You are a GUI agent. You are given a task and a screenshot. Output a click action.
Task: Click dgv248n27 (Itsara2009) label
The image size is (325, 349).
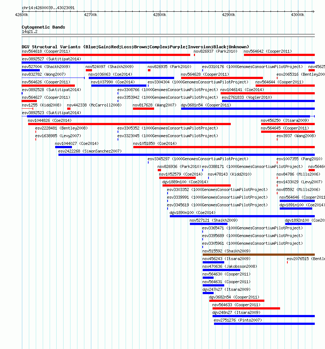[236, 312]
